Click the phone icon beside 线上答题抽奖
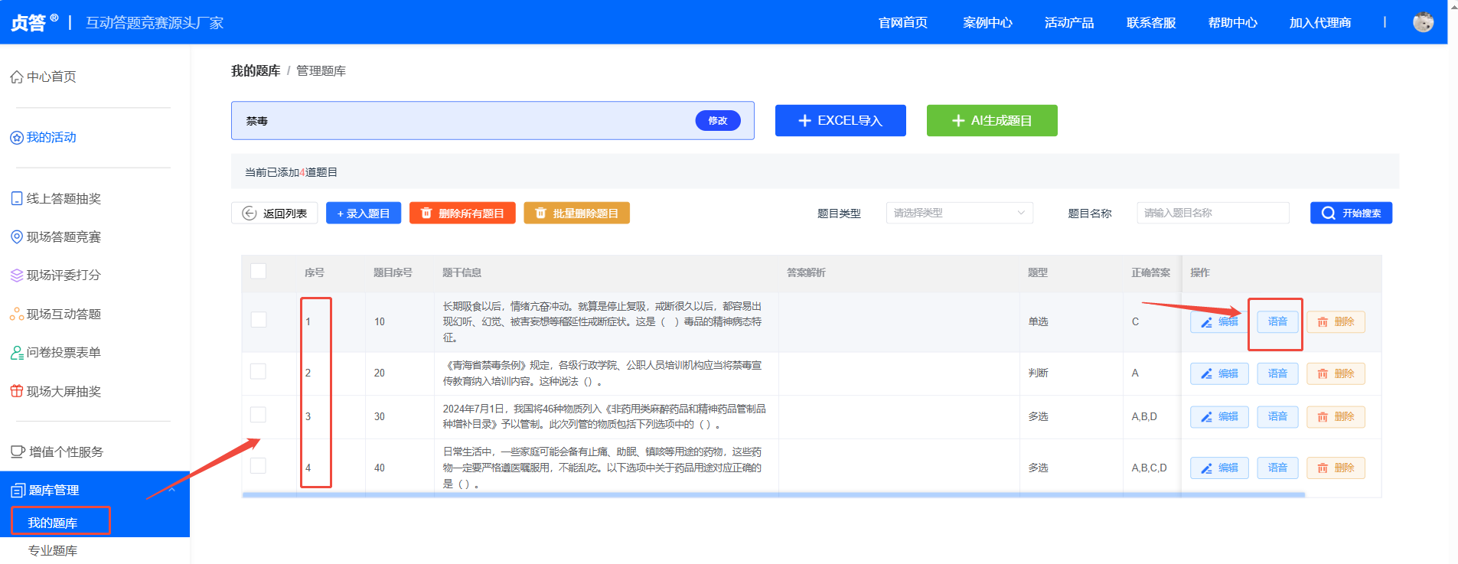The width and height of the screenshot is (1458, 564). pos(16,198)
